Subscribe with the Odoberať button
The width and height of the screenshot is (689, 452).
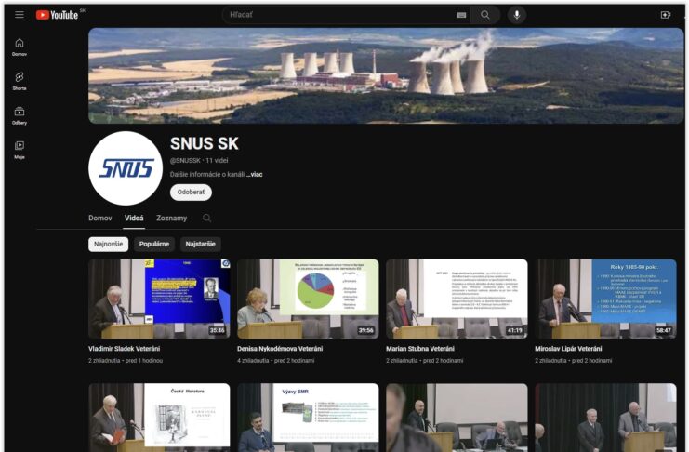191,193
